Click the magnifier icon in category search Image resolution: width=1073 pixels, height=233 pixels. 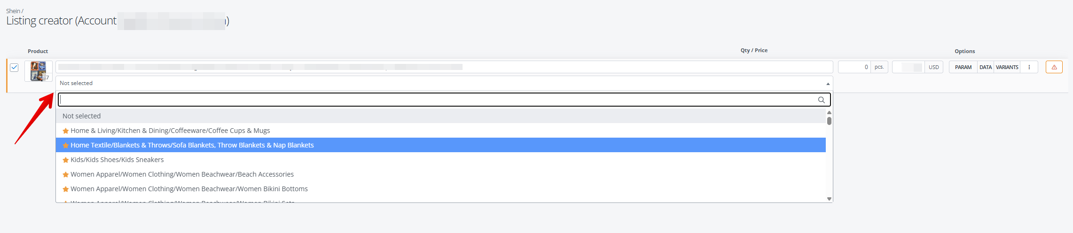pos(822,100)
